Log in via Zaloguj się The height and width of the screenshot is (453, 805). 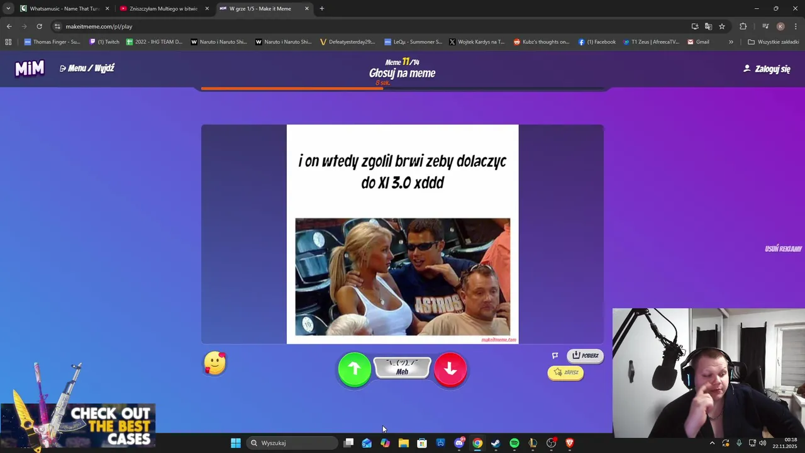[x=767, y=69]
